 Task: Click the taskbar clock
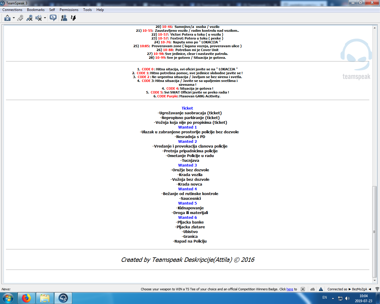(x=363, y=298)
